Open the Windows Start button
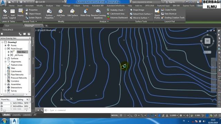Image resolution: width=221 pixels, height=124 pixels. [4, 121]
